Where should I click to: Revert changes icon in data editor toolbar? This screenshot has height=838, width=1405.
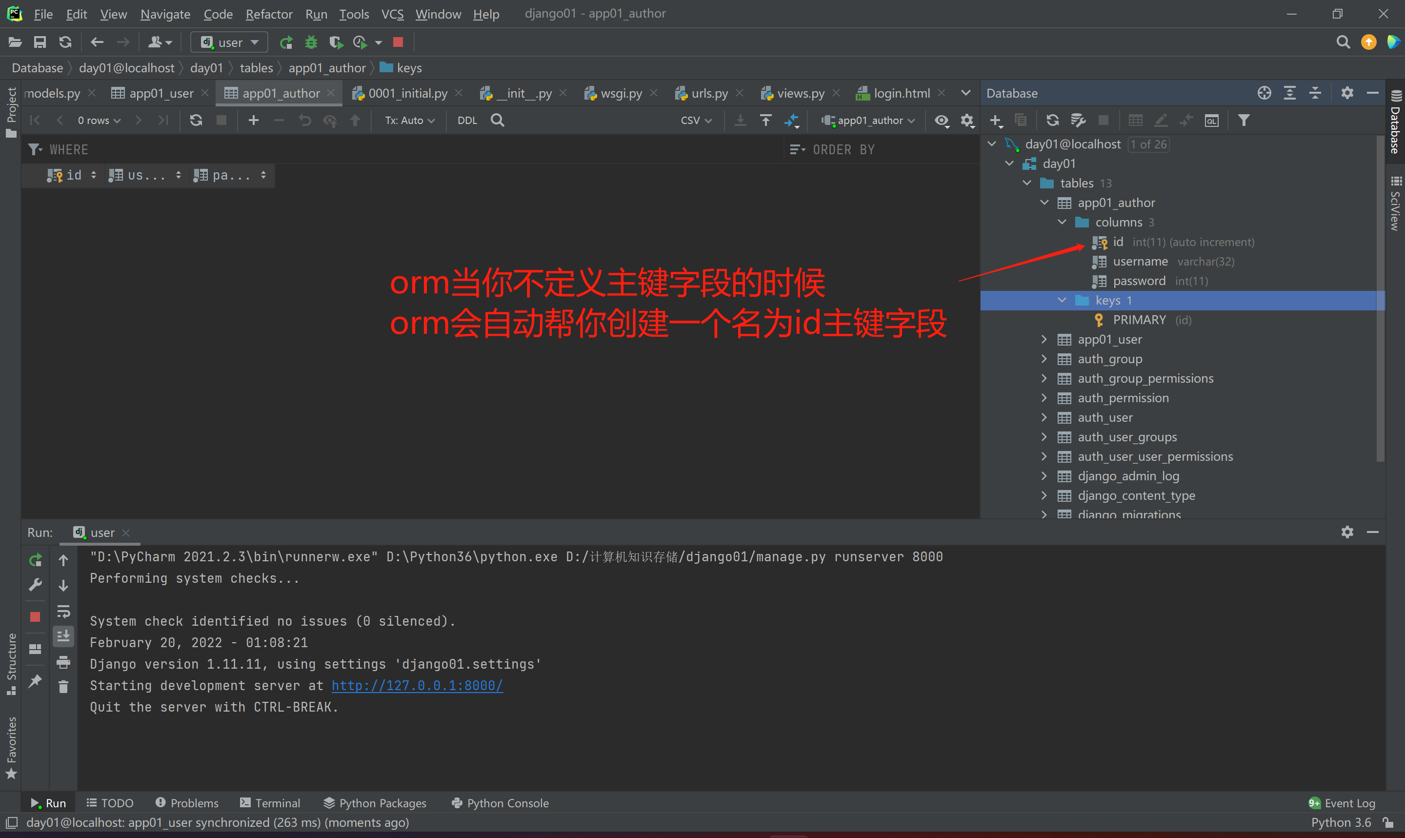coord(305,120)
